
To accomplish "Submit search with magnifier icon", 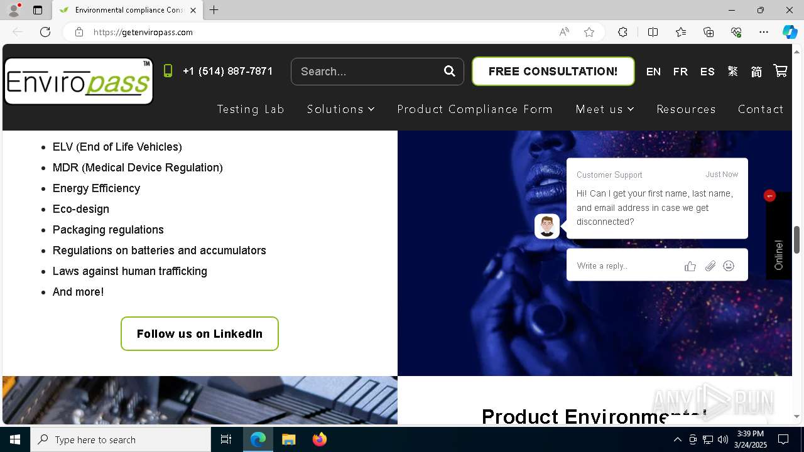I will (450, 71).
